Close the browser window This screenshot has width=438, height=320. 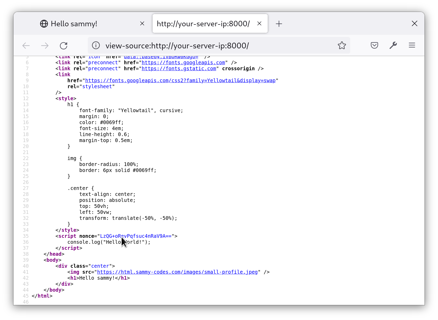(415, 24)
